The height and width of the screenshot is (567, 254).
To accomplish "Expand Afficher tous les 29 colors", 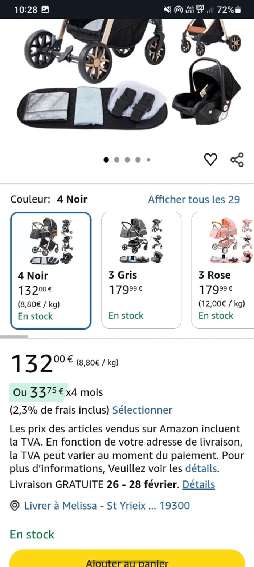I will click(194, 199).
